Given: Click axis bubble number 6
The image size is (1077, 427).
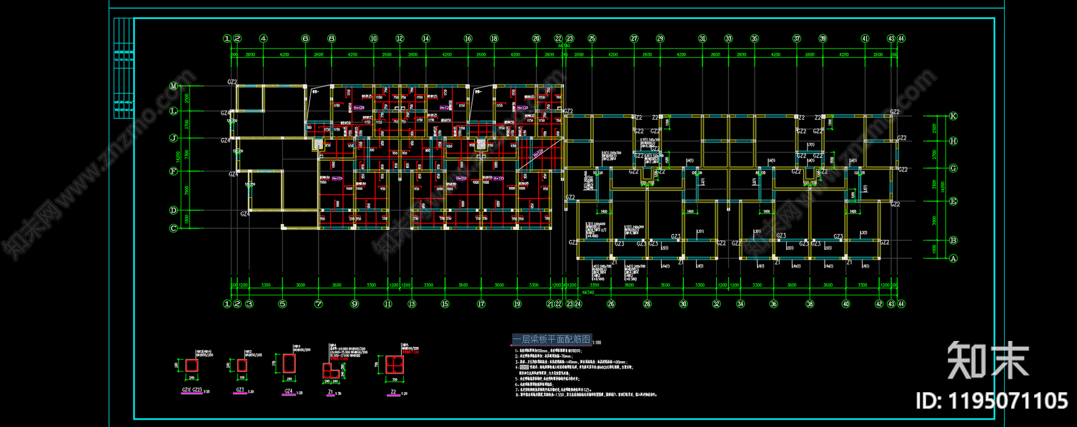Looking at the screenshot, I should point(306,38).
